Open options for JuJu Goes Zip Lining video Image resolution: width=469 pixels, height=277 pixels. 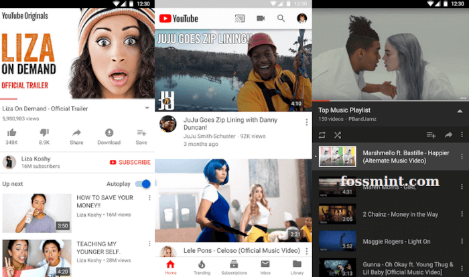click(307, 122)
